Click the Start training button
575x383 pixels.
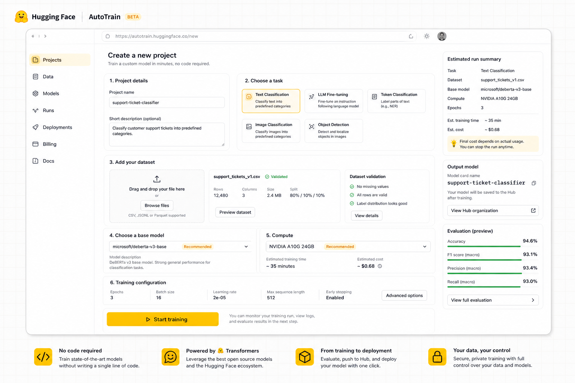click(x=162, y=319)
